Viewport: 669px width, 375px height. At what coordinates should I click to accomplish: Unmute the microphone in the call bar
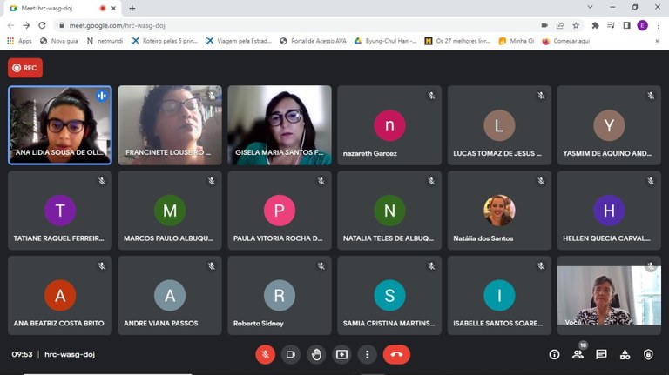[265, 354]
